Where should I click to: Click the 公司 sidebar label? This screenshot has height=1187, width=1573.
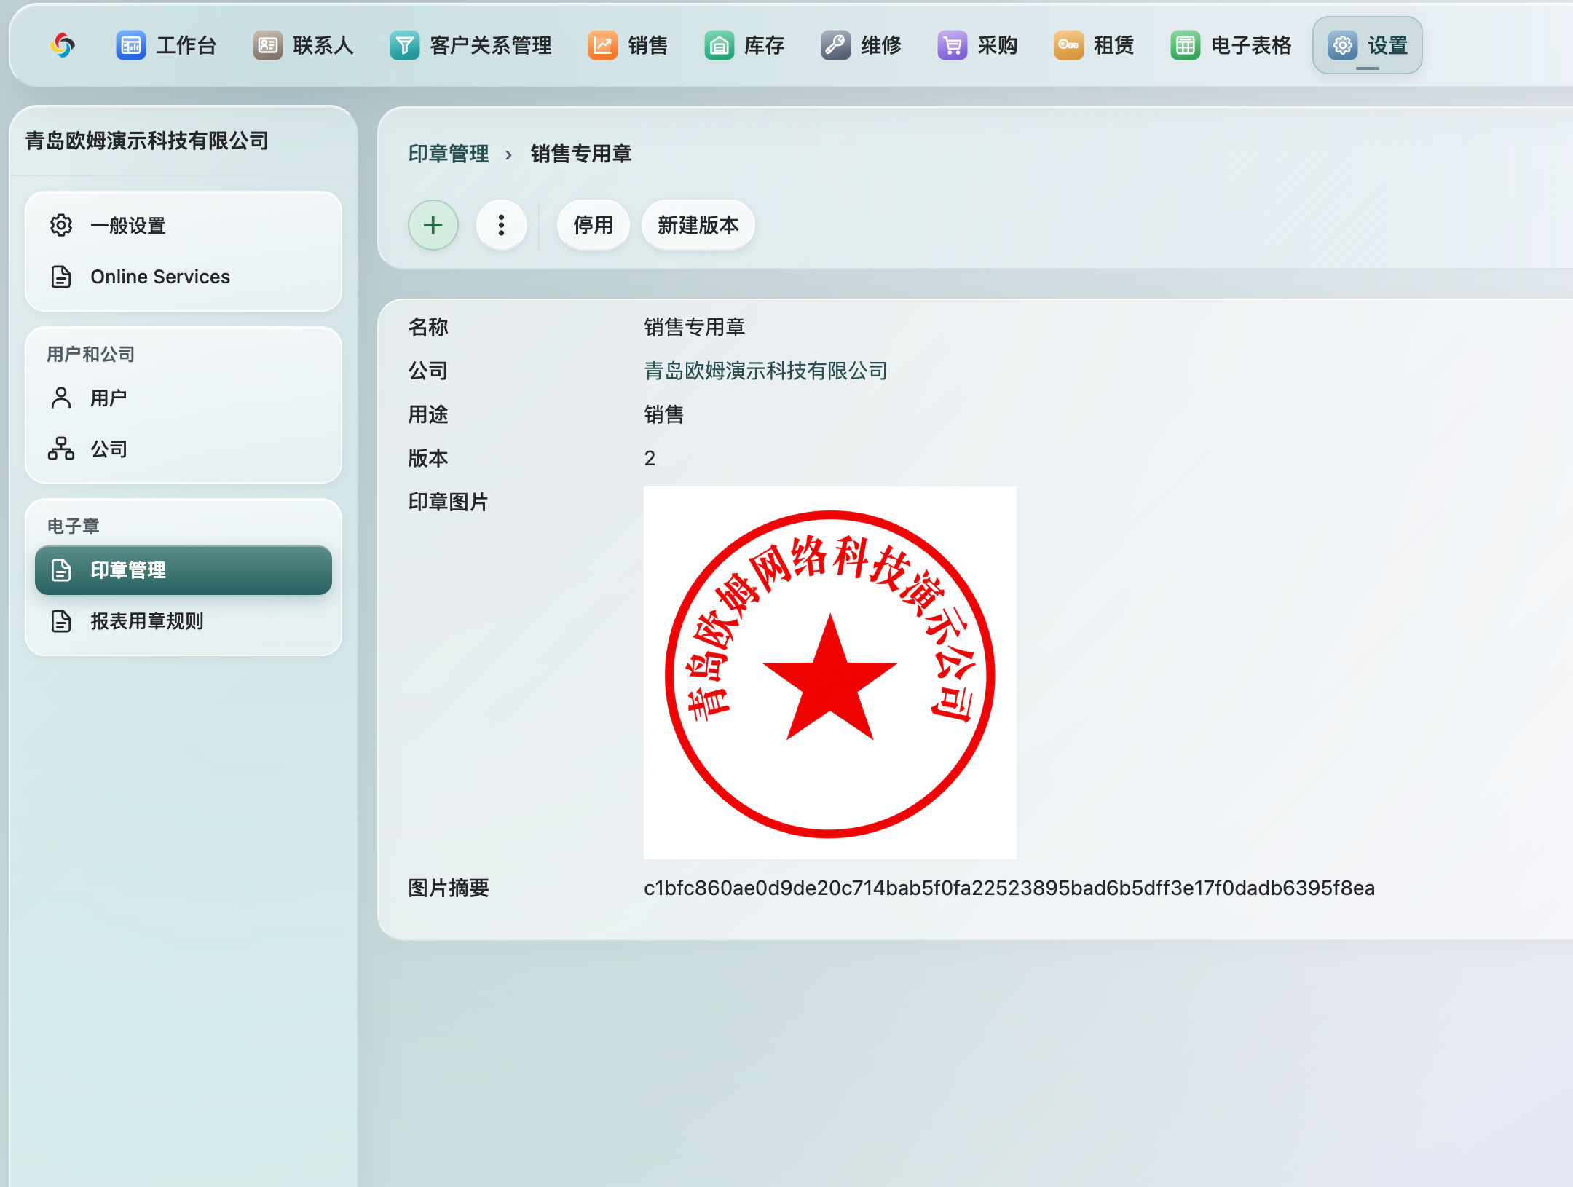[x=109, y=449]
